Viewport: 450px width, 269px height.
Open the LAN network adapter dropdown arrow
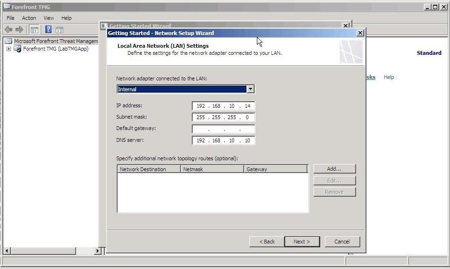click(251, 89)
